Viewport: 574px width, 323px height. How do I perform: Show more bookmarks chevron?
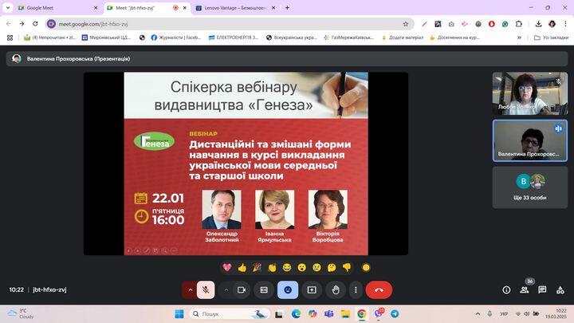[x=519, y=37]
